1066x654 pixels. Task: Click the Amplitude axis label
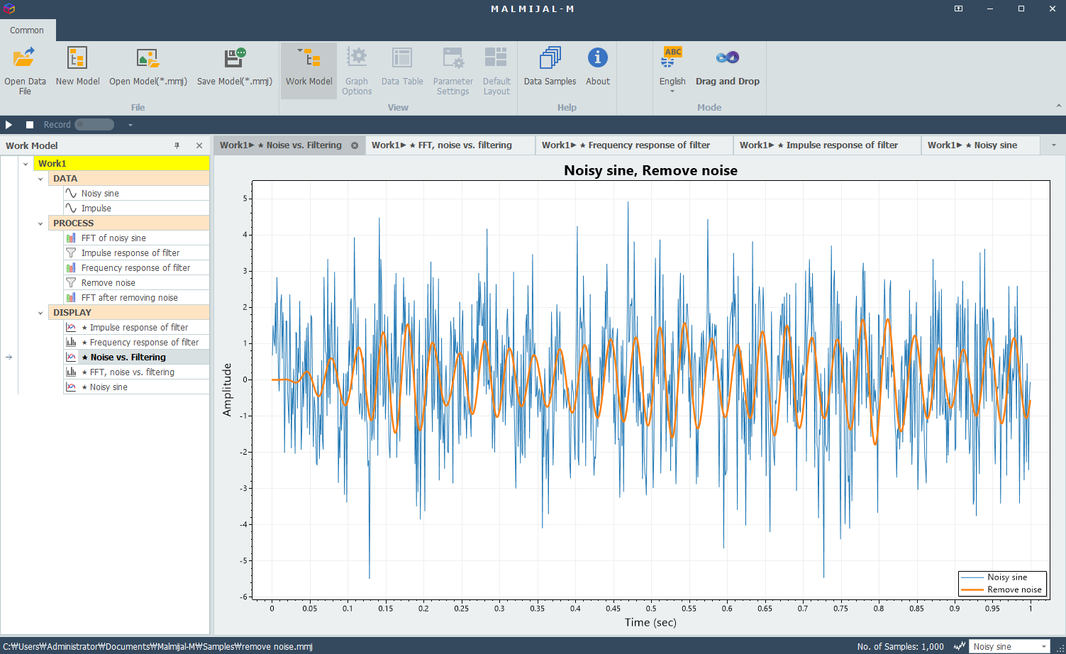tap(227, 389)
